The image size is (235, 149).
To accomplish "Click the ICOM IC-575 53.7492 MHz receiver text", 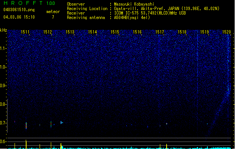I will (150, 13).
